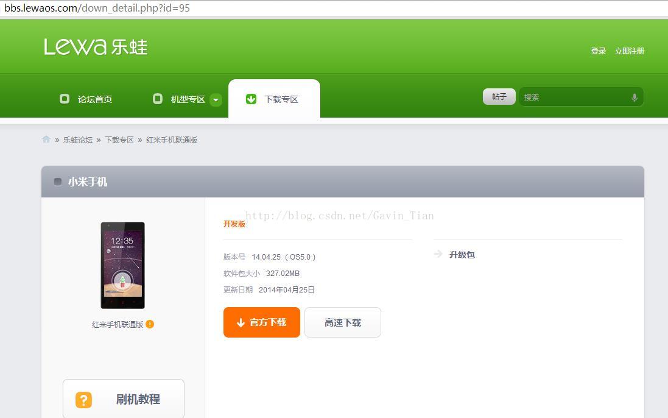Click the 论坛首页 square icon
668x418 pixels.
(65, 99)
